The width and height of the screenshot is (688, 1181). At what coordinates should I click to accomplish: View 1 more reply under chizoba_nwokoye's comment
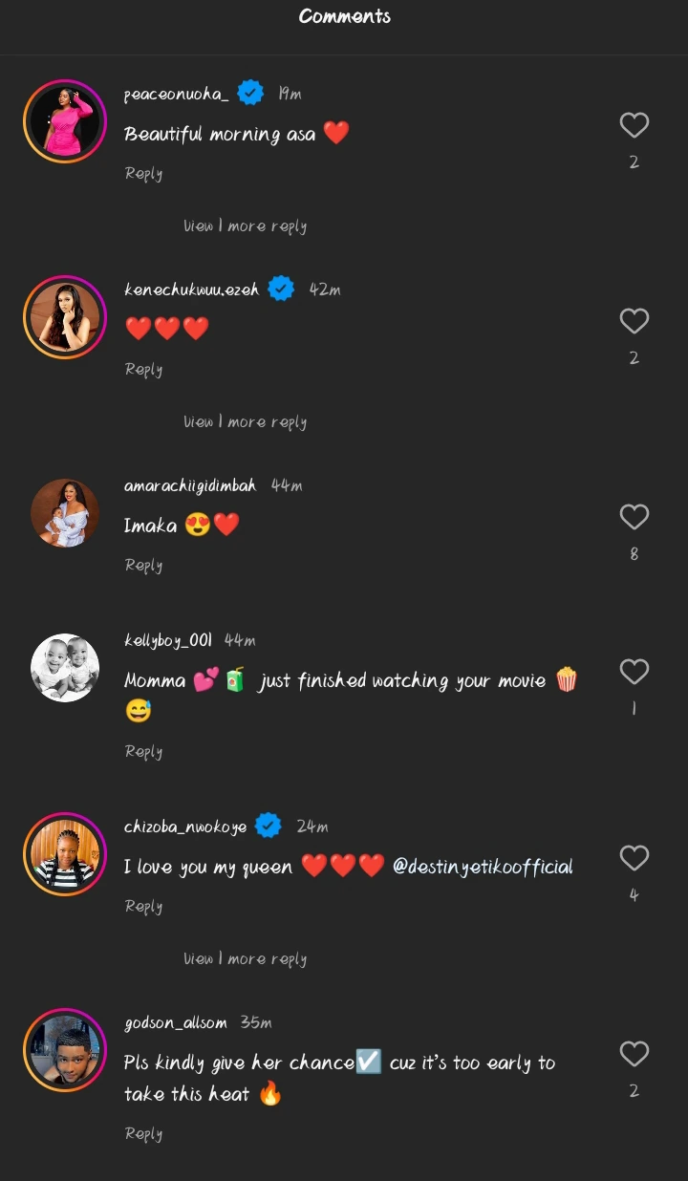coord(246,959)
